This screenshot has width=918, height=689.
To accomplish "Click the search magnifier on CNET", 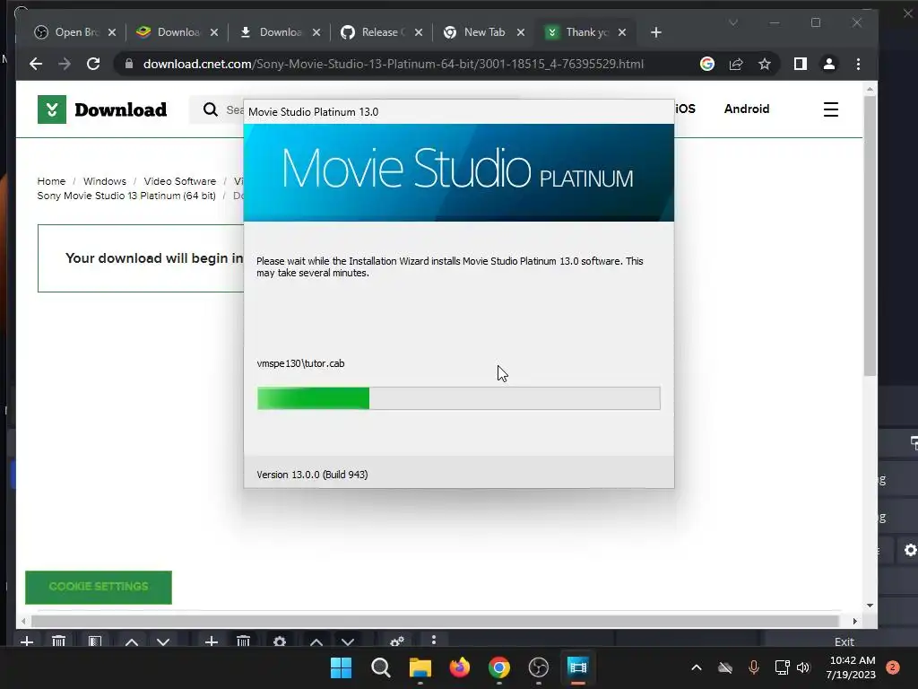I will coord(210,109).
